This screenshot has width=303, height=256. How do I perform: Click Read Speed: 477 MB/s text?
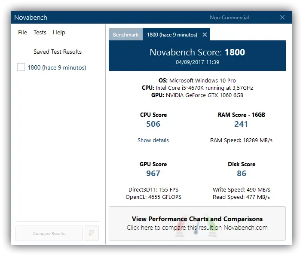pos(241,197)
